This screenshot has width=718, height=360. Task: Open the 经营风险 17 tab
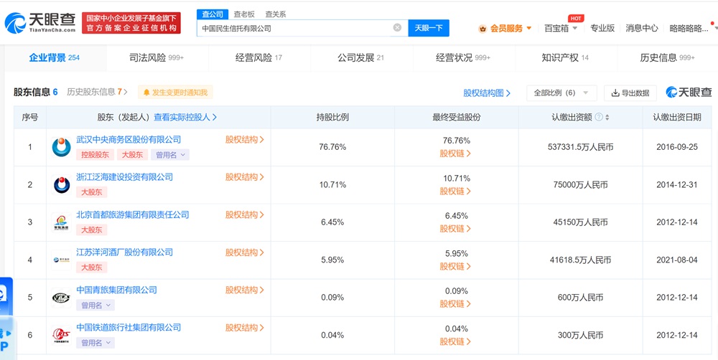point(258,57)
